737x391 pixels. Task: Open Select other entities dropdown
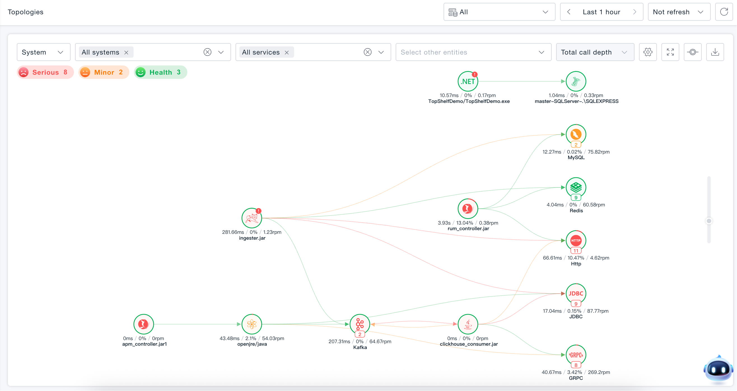(473, 52)
